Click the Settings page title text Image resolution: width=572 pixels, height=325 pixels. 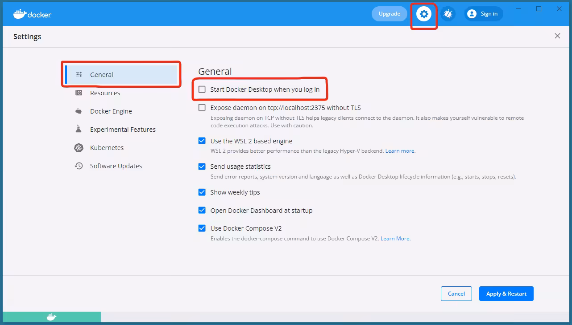pyautogui.click(x=27, y=37)
